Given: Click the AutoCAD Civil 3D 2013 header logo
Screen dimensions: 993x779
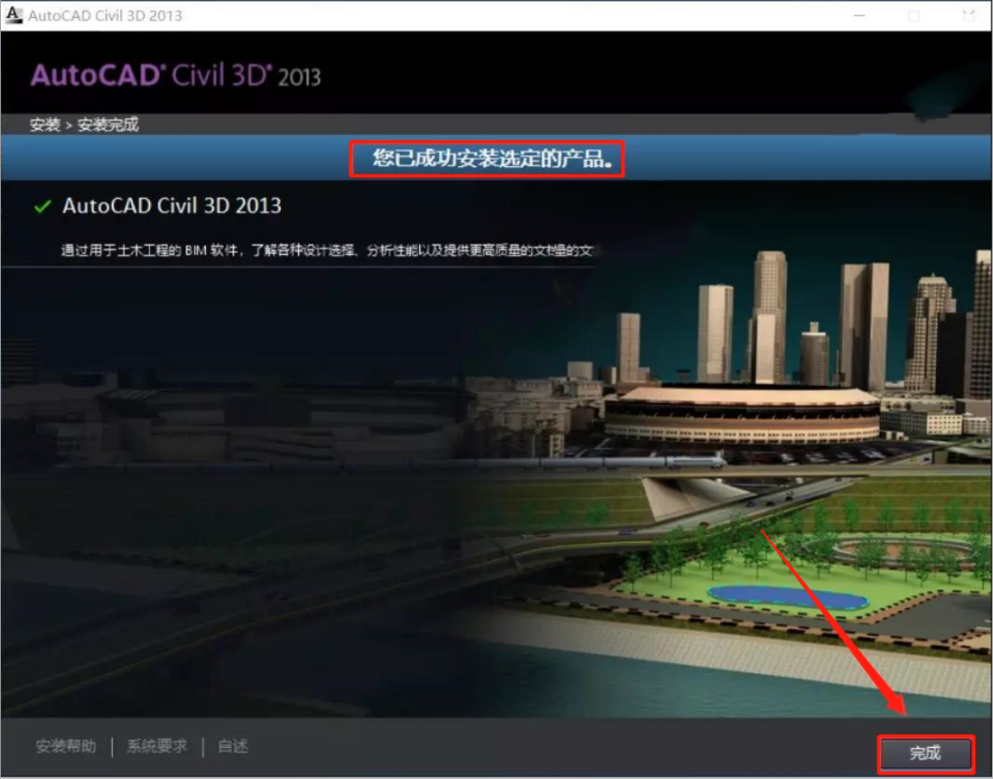Looking at the screenshot, I should (x=175, y=76).
